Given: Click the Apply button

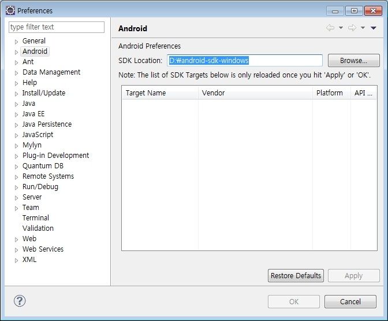Looking at the screenshot, I should click(353, 276).
